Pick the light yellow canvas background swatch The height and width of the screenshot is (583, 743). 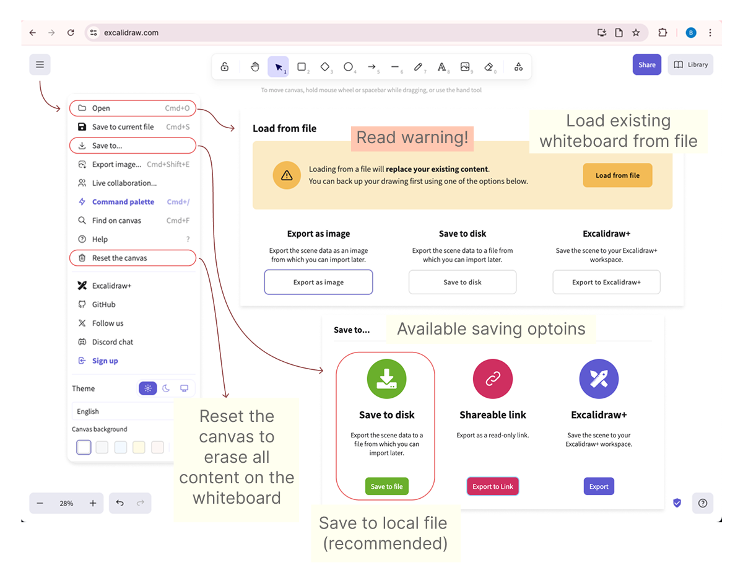(x=139, y=447)
